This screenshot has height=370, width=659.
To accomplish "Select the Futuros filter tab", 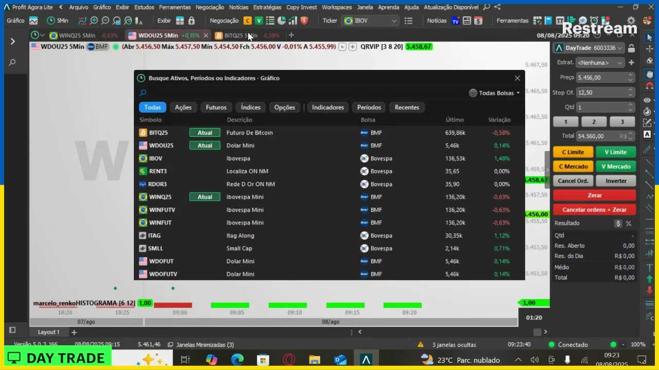I will tap(216, 107).
